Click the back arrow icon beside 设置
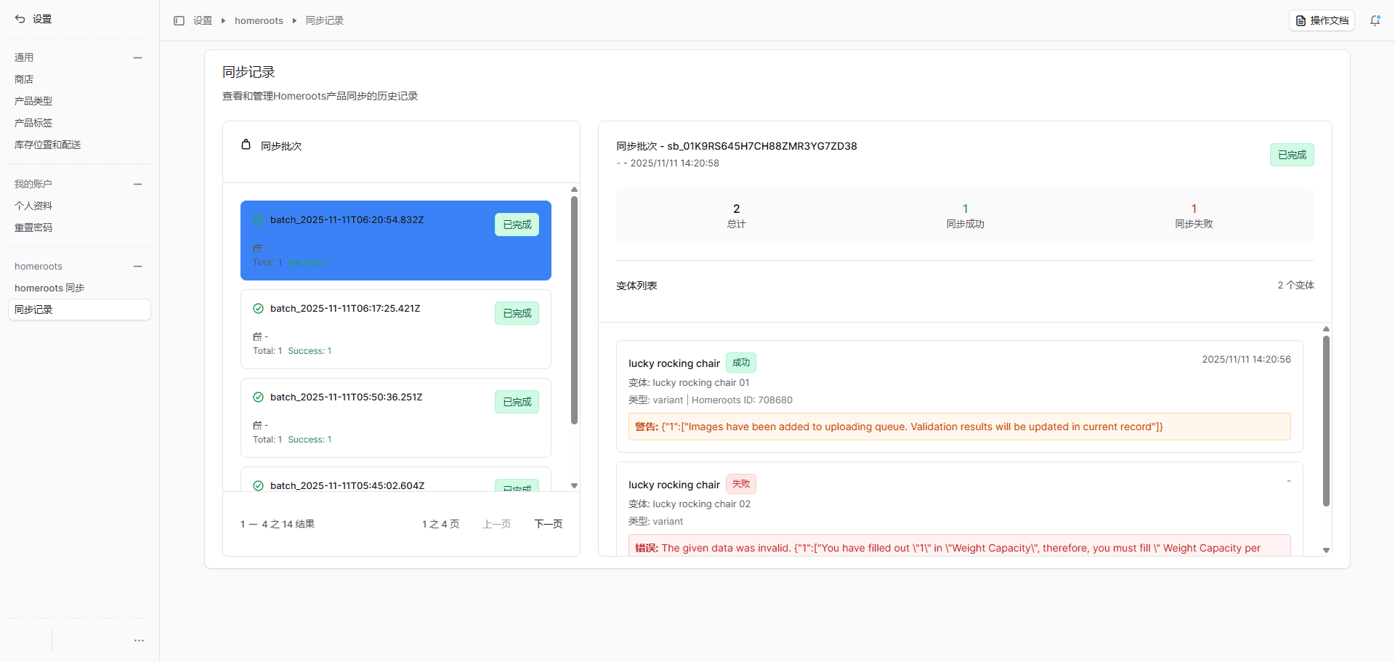This screenshot has height=662, width=1395. 20,19
